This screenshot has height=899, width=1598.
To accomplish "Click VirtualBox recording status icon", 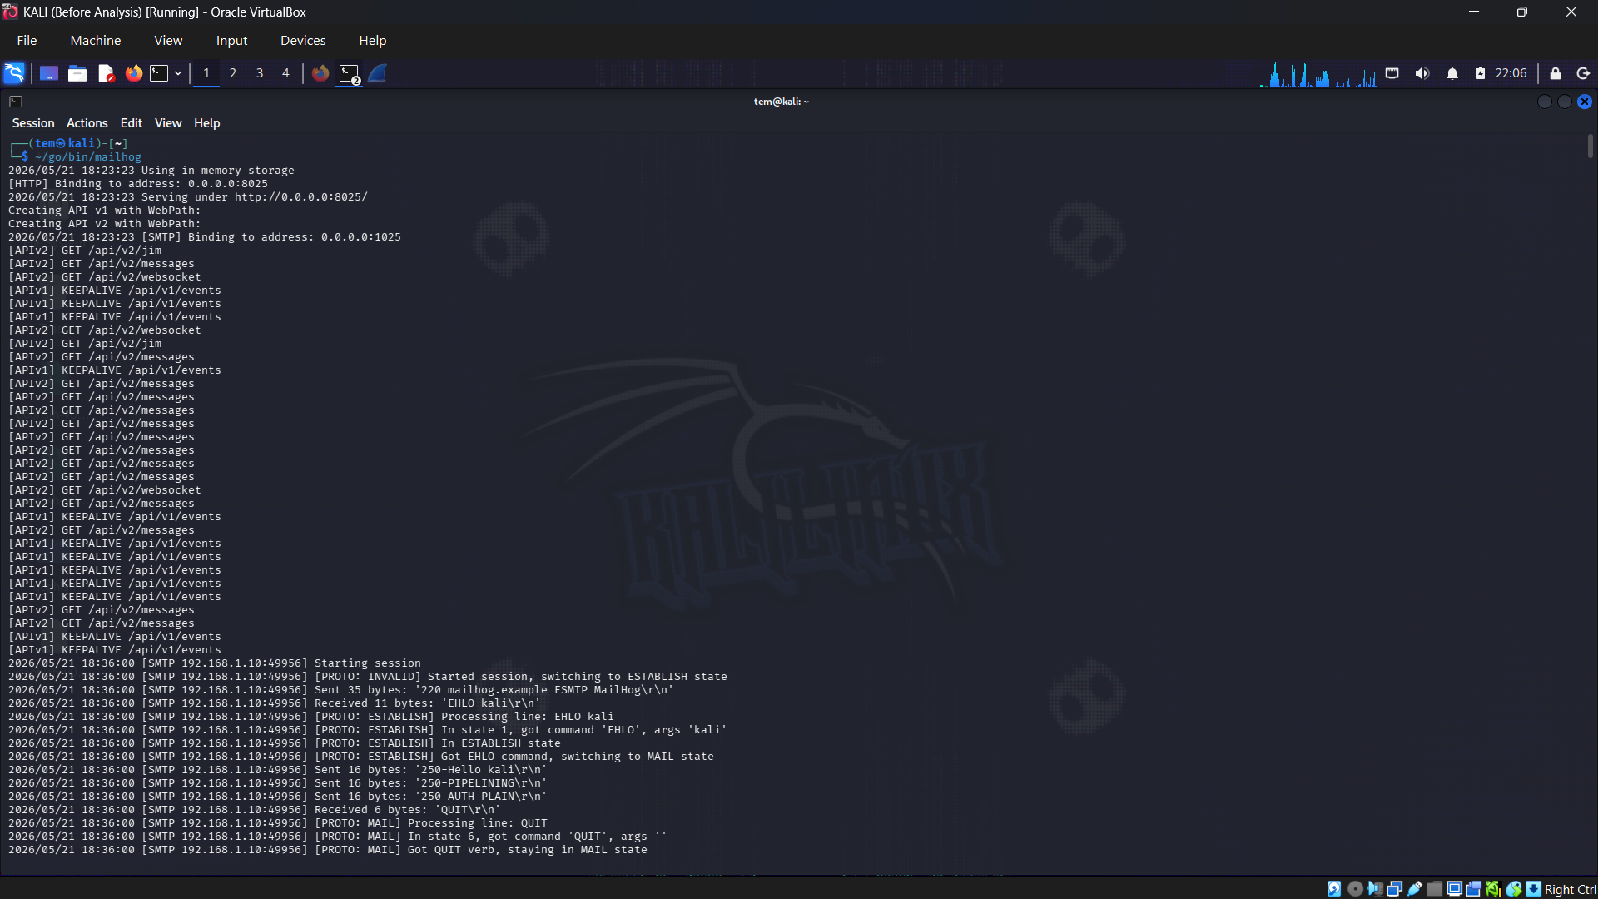I will coord(1474,889).
